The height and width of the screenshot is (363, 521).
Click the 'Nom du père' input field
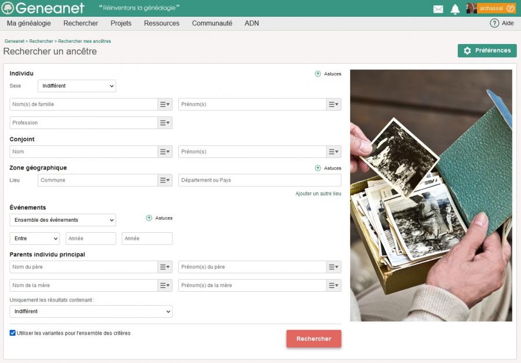click(x=83, y=267)
